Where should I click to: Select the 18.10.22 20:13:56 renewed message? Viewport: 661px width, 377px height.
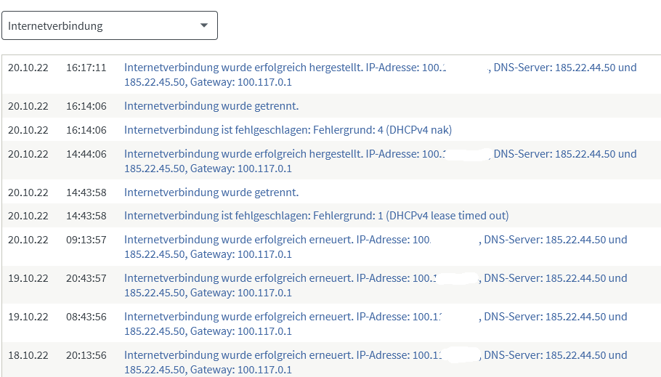coord(376,362)
